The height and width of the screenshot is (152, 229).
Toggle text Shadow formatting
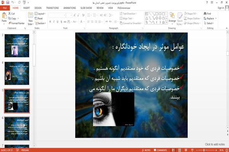(x=61, y=22)
